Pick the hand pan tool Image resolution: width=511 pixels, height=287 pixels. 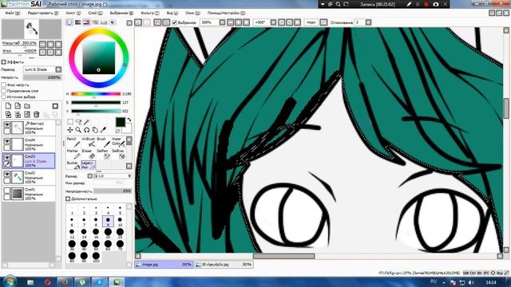[95, 130]
